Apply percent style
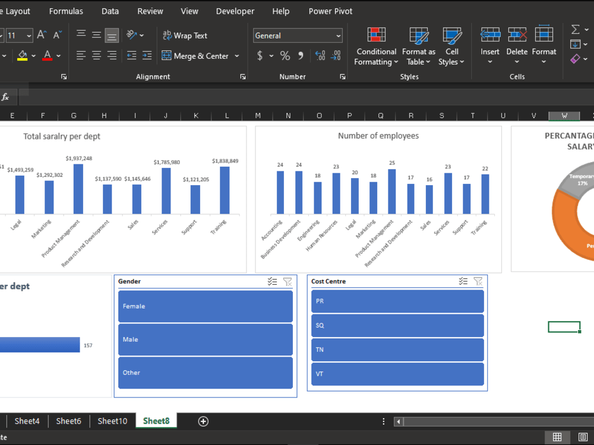Screen dimensions: 594x445 pos(285,56)
